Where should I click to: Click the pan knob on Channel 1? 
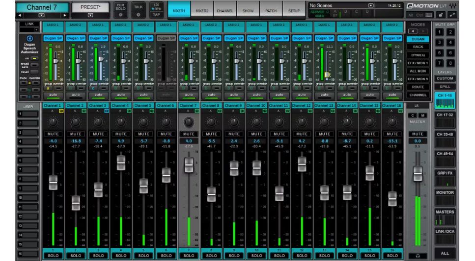[53, 122]
